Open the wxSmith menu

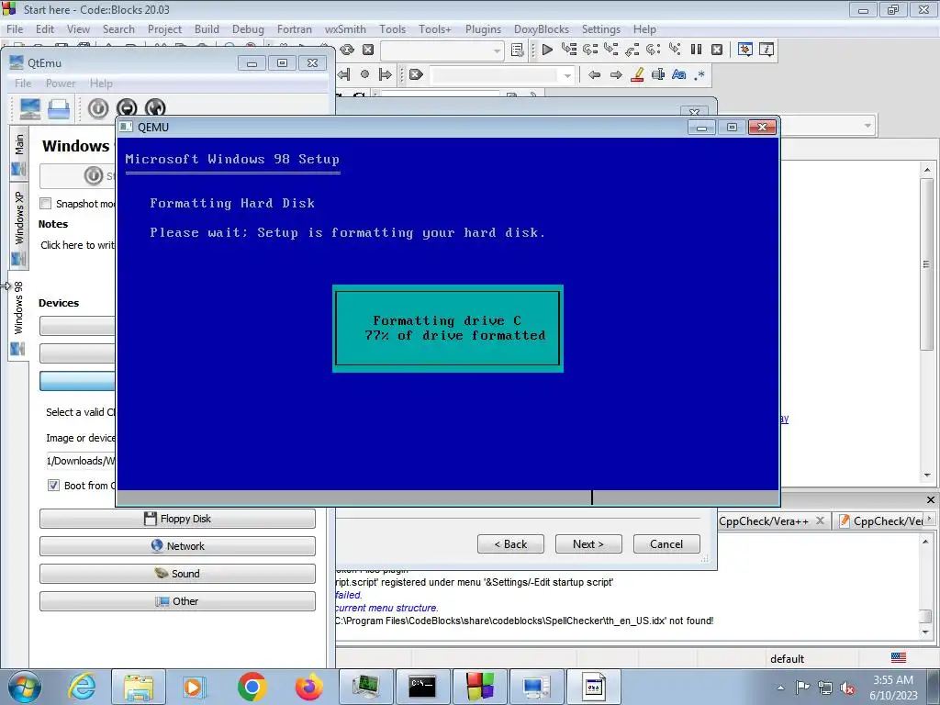click(x=345, y=28)
